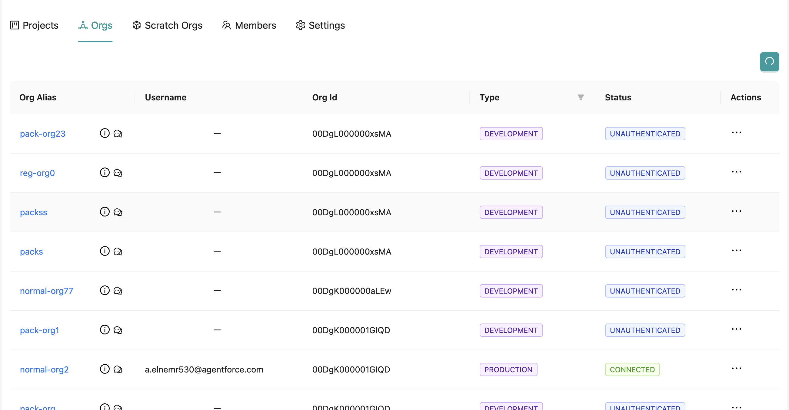Open comments icon for reg-org0
This screenshot has width=789, height=410.
[x=118, y=173]
